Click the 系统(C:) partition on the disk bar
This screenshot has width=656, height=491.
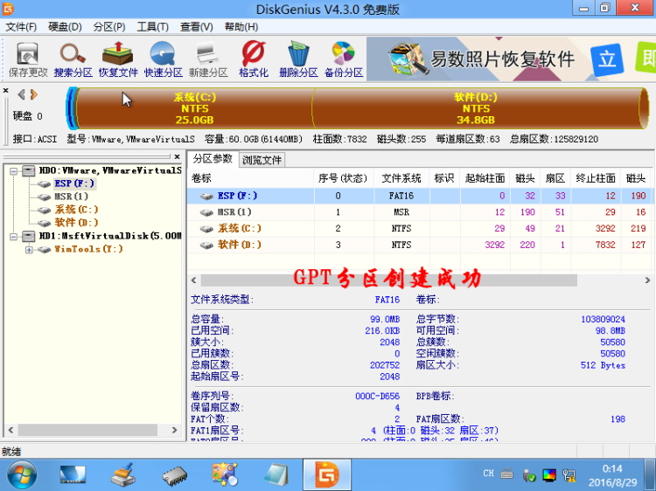coord(194,108)
